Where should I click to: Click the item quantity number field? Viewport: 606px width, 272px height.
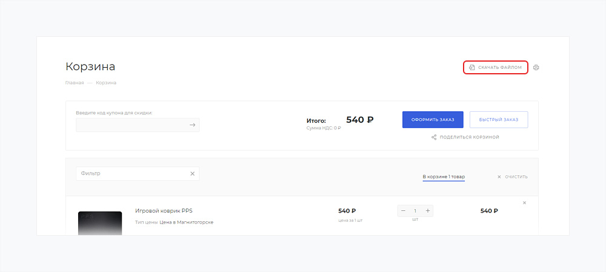click(415, 210)
